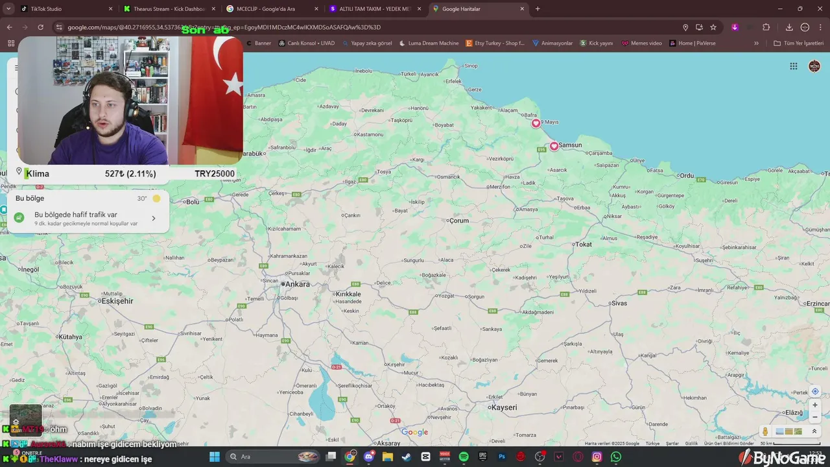The image size is (830, 467).
Task: Open the Google account profile avatar
Action: [814, 66]
